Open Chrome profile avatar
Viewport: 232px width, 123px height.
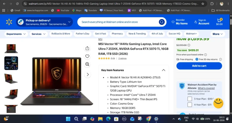(x=221, y=4)
